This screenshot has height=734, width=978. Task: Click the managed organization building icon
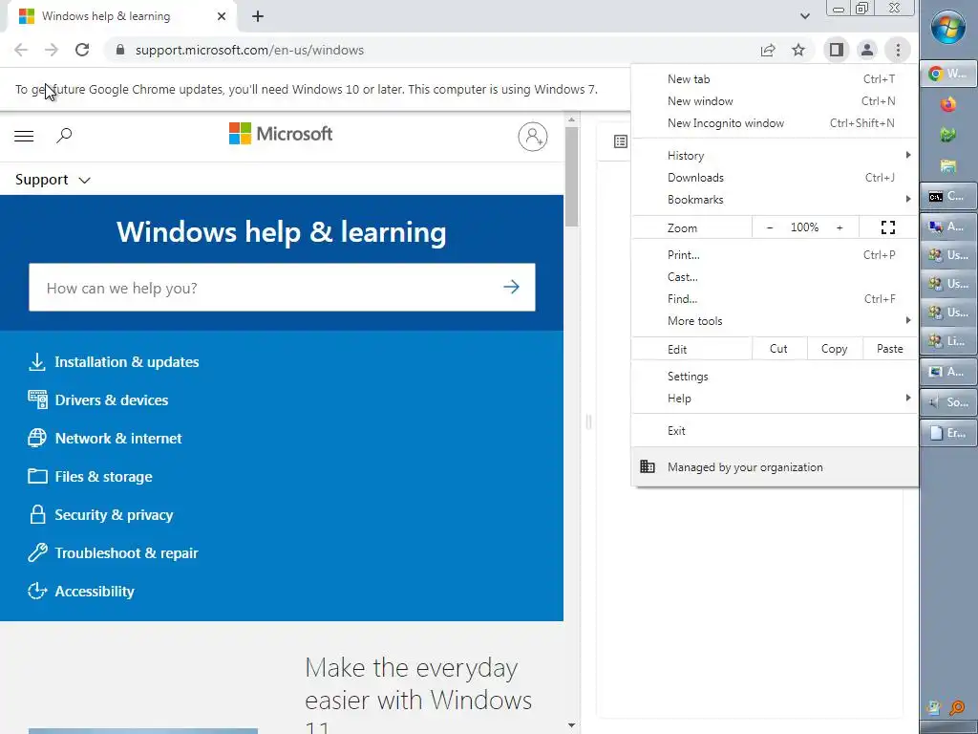point(648,466)
